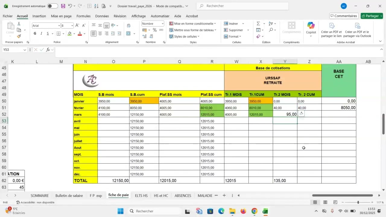Switch to Page Layout view in status bar
The width and height of the screenshot is (386, 217).
coord(325,202)
